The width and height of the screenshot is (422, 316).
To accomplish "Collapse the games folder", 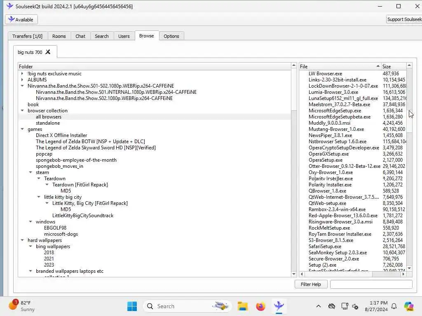I will pos(22,129).
